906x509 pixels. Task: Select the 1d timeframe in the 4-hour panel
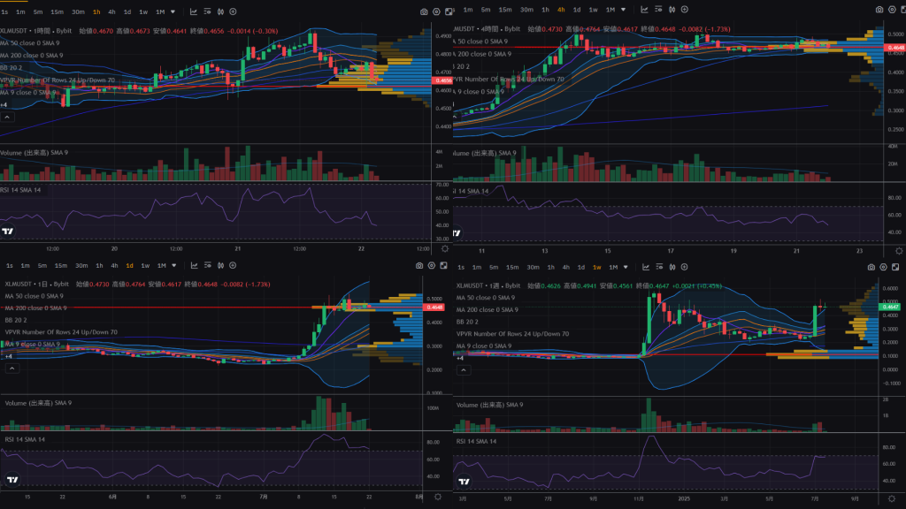(x=577, y=9)
